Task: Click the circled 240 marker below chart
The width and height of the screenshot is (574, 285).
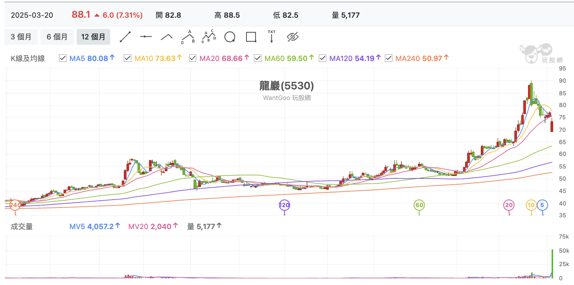Action: pos(15,205)
